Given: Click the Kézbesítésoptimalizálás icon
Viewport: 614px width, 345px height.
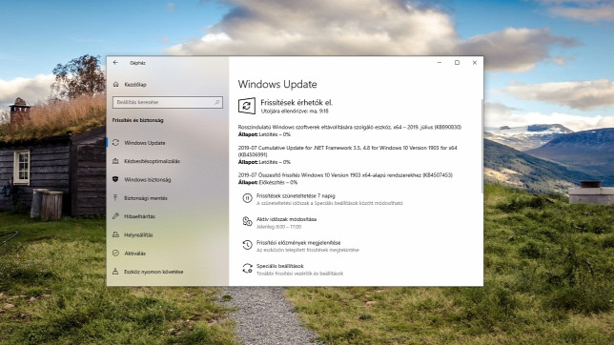Looking at the screenshot, I should point(115,161).
